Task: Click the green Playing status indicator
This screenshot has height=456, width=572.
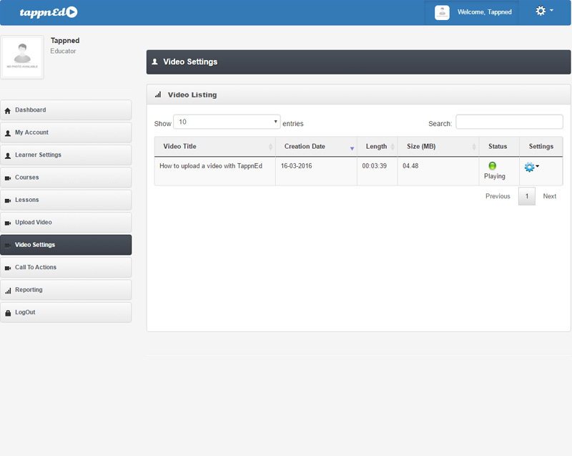Action: (493, 166)
